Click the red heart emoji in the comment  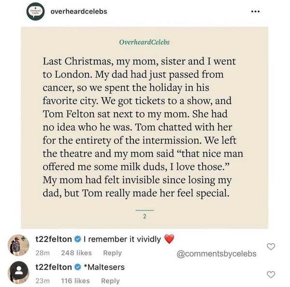click(169, 239)
